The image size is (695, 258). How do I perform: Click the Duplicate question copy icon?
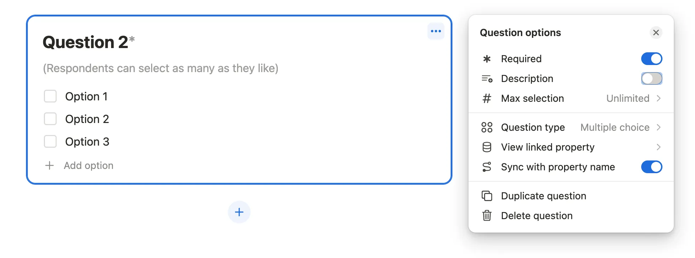pos(487,196)
